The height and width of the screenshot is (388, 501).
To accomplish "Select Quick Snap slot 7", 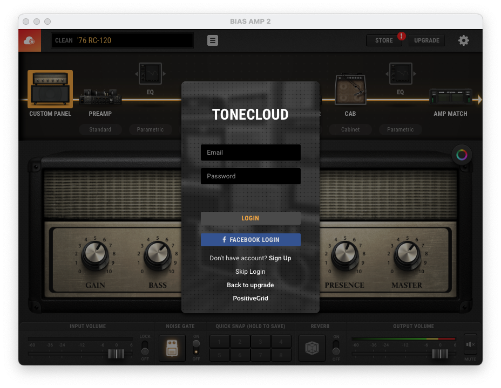I will point(260,355).
